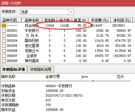Click 有效天数 value 415

tap(48, 100)
